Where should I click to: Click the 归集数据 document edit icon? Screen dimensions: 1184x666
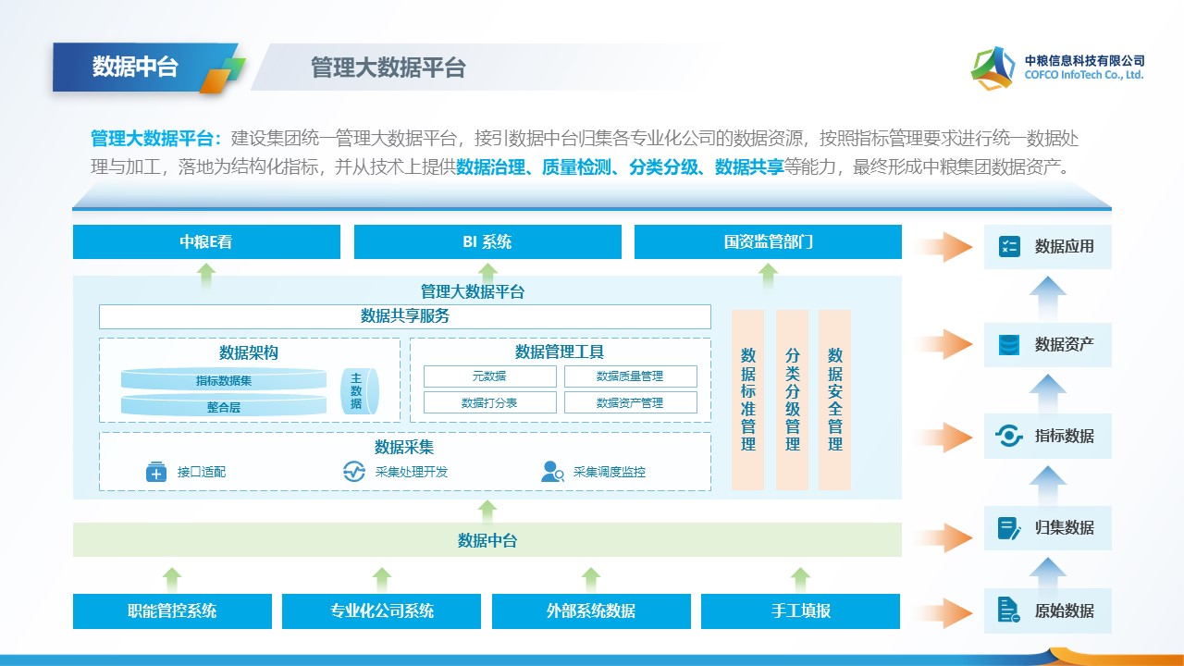coord(1009,528)
